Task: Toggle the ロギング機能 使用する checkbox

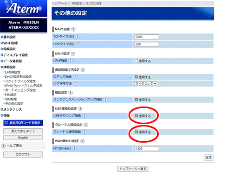Action: point(136,77)
